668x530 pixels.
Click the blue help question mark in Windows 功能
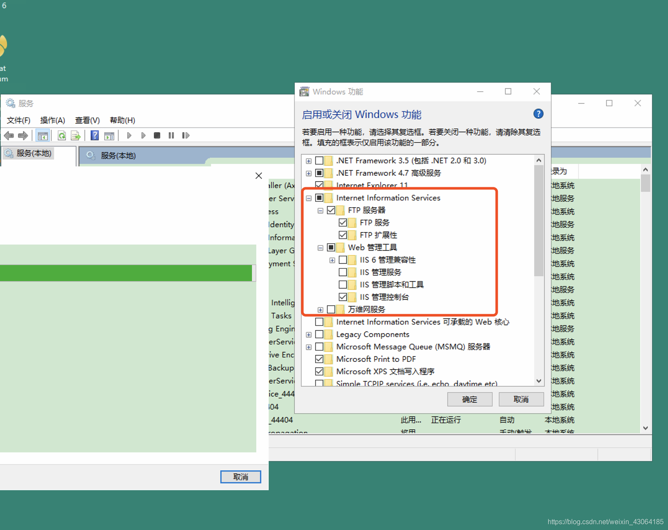point(538,114)
